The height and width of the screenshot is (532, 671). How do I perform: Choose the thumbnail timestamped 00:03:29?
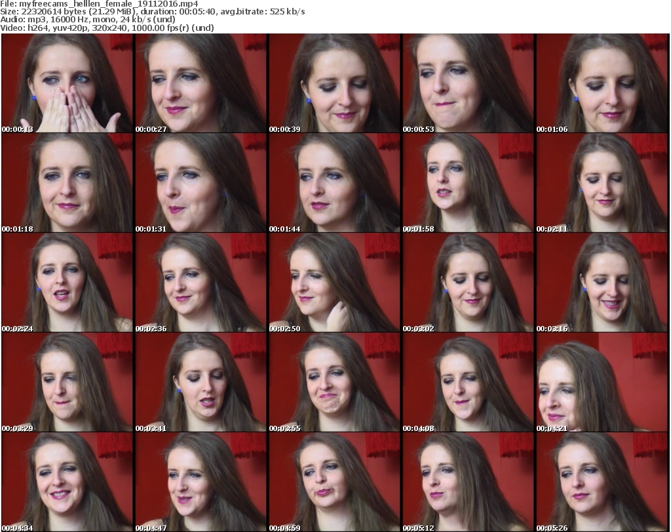(x=67, y=383)
